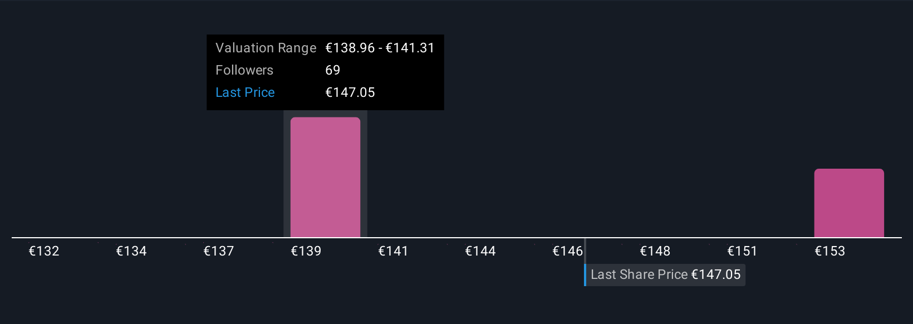913x324 pixels.
Task: Click the highlighted pink bar at €139
Action: coord(325,177)
